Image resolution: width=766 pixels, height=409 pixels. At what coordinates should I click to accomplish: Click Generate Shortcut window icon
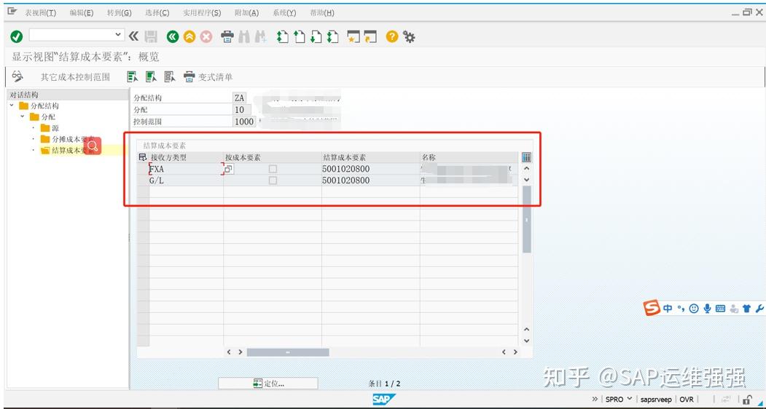(x=371, y=36)
